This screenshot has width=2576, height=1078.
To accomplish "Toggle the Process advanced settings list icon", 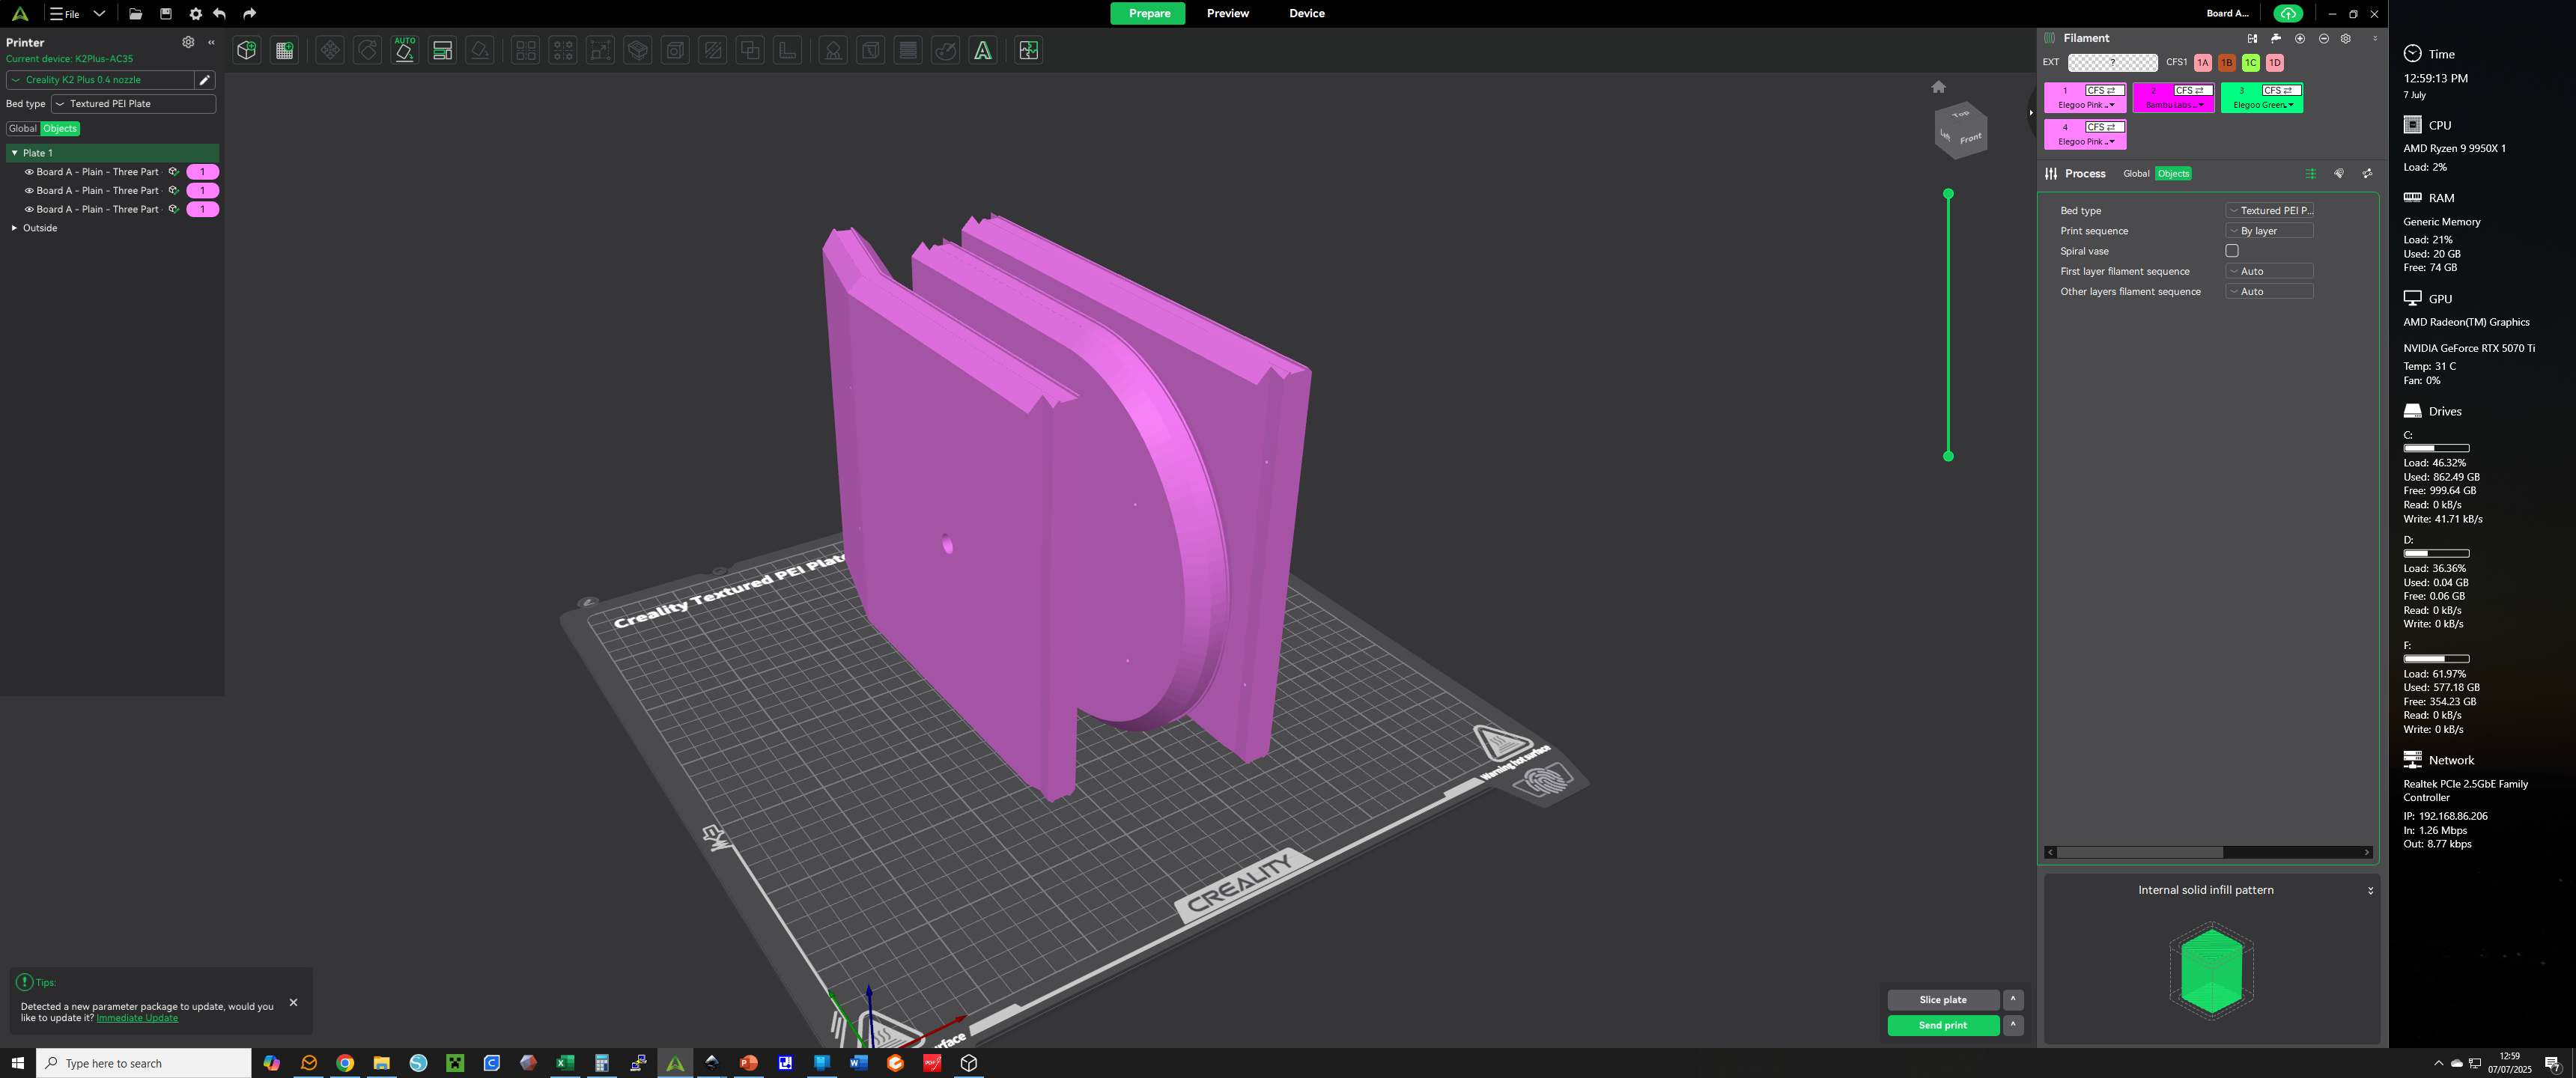I will (x=2310, y=174).
